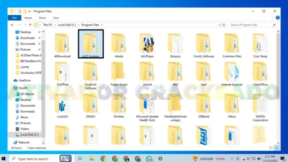Open the ALLPlayer folder
288x162 pixels.
pos(147,46)
